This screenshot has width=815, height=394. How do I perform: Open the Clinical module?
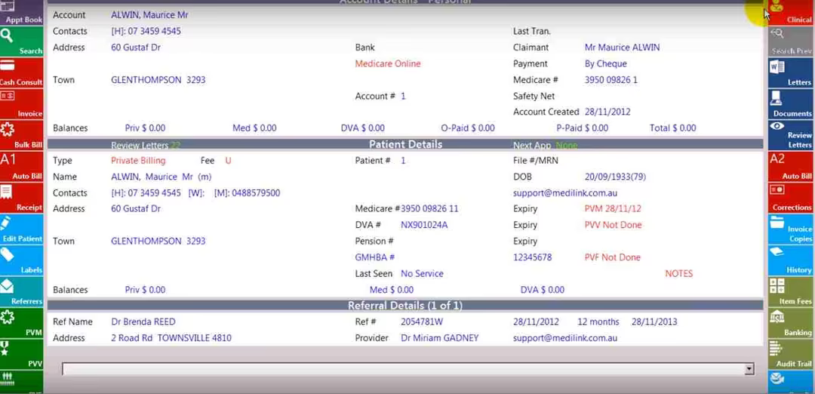click(791, 13)
